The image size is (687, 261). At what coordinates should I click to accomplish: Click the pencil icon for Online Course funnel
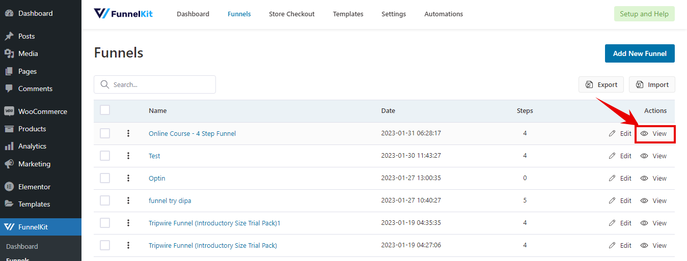tap(612, 133)
